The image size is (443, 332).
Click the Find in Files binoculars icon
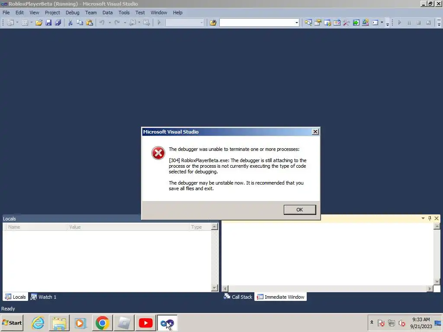(x=213, y=22)
